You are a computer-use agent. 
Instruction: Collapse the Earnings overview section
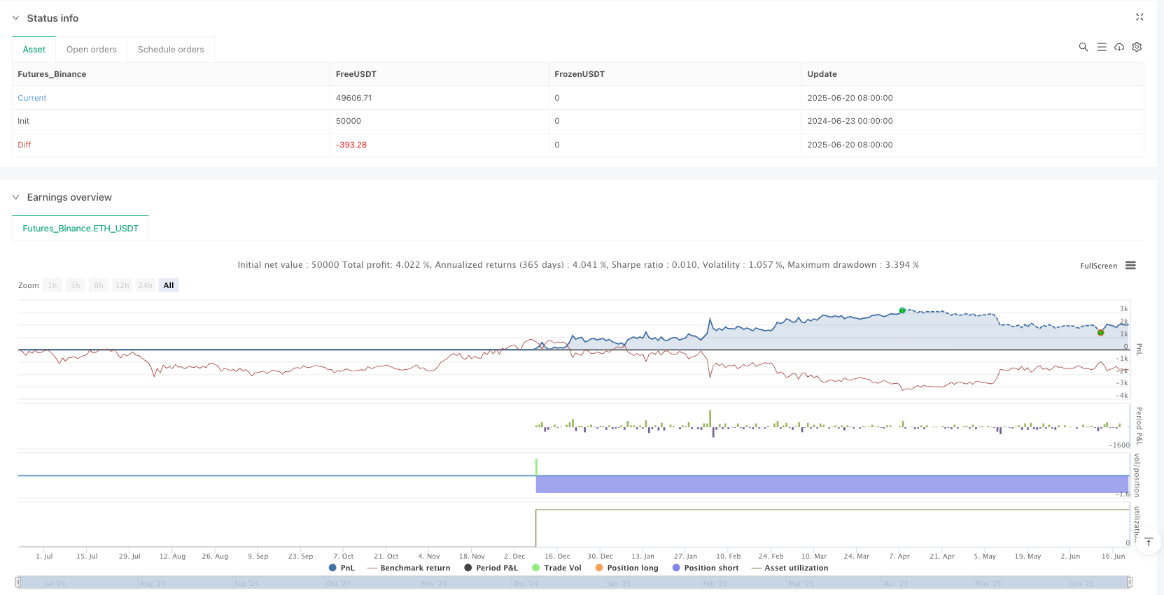click(15, 197)
